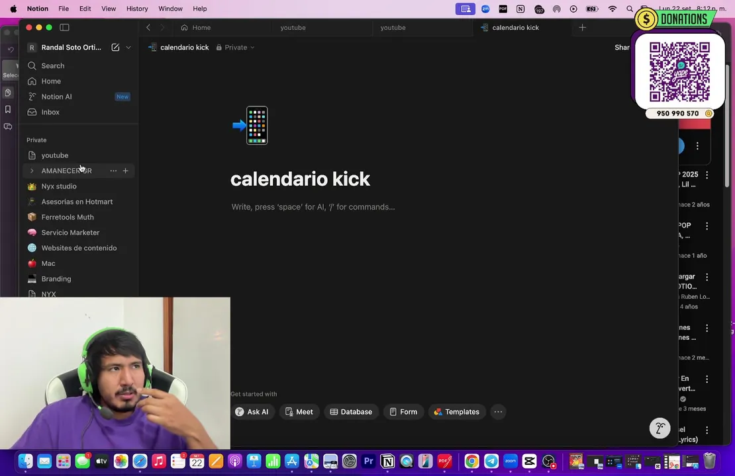Open the Apple menu

pos(14,9)
